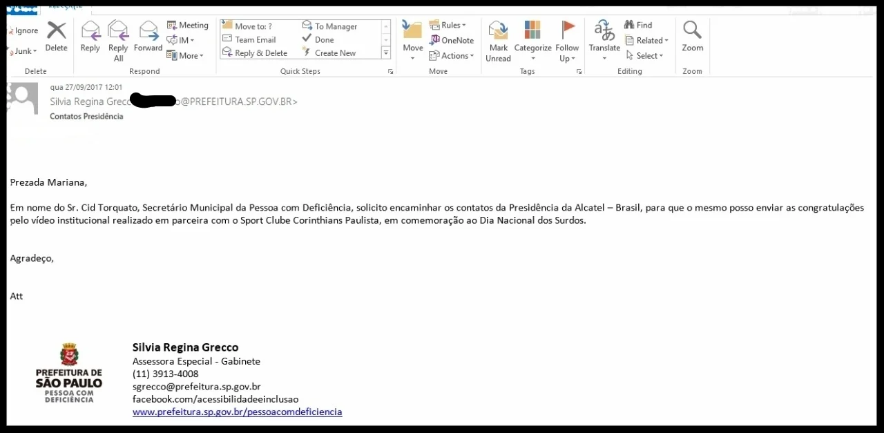Open Tags dialog launcher
This screenshot has height=433, width=884.
579,72
